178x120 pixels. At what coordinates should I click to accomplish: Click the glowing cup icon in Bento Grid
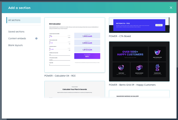point(157,53)
